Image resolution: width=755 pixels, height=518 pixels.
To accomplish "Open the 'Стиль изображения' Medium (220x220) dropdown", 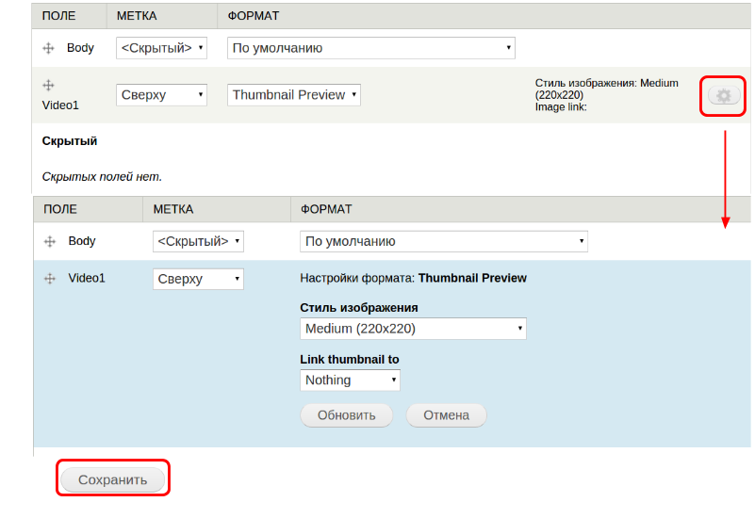I will pyautogui.click(x=413, y=329).
